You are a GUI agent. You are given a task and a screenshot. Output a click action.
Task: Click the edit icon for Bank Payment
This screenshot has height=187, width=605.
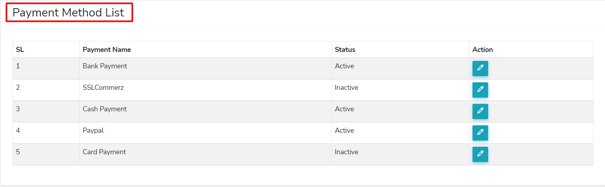coord(480,68)
